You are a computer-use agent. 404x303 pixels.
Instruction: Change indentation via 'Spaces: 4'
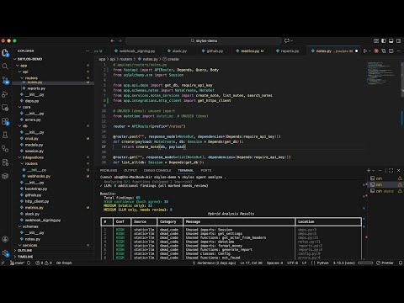[x=274, y=263]
